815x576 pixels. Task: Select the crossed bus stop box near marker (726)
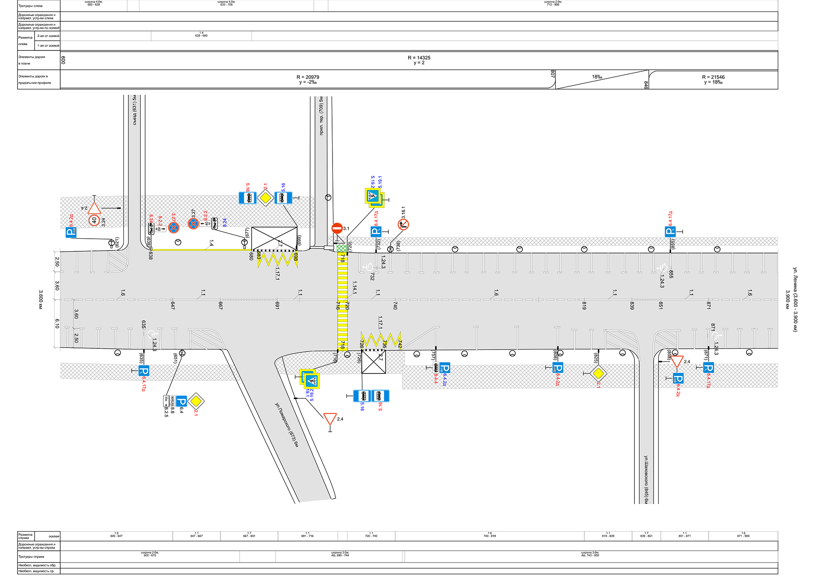pyautogui.click(x=374, y=362)
